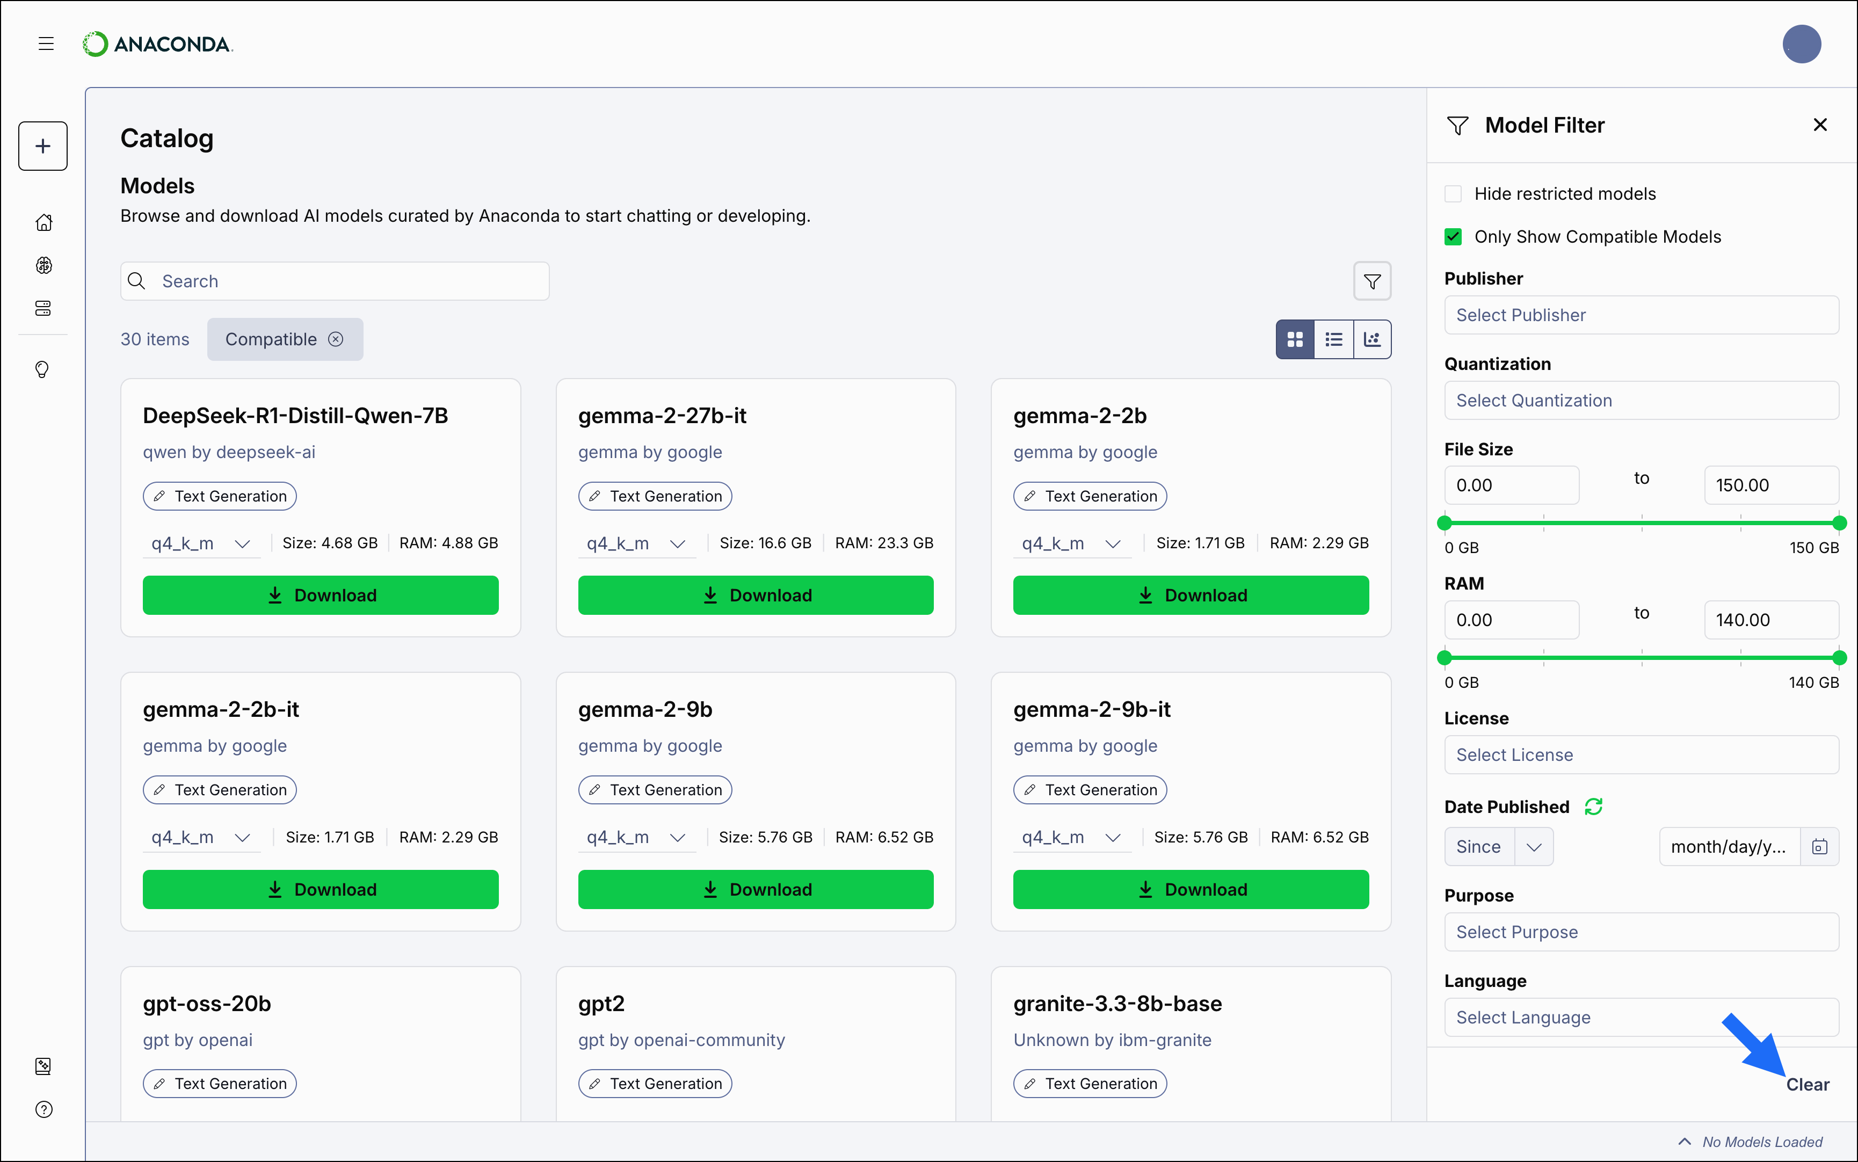Image resolution: width=1858 pixels, height=1162 pixels.
Task: Open the Help question mark icon
Action: click(x=44, y=1109)
